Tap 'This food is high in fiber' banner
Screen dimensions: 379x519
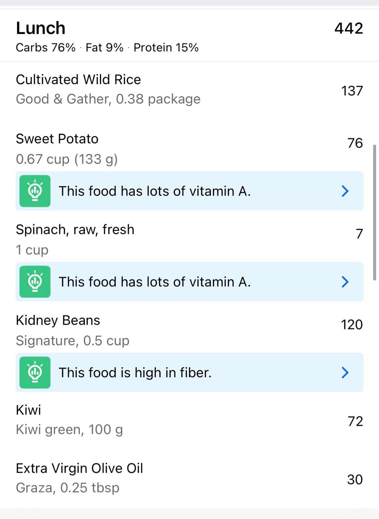[135, 372]
